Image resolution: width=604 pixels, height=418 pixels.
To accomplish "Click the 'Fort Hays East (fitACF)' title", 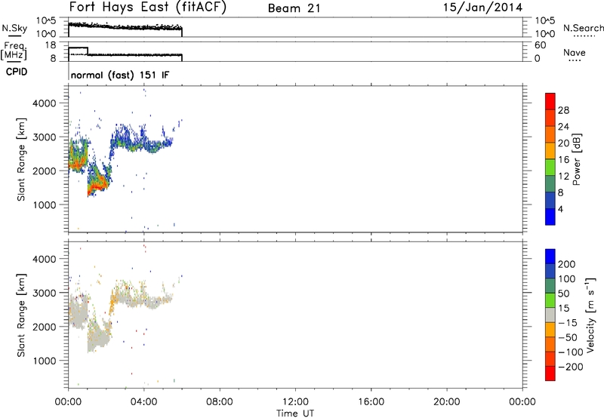I will (x=147, y=8).
